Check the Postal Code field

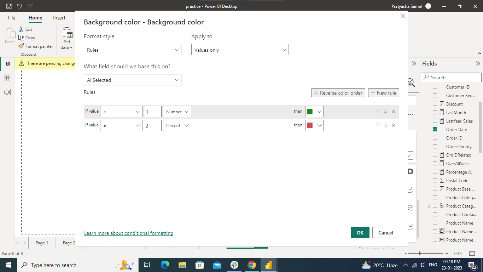[x=435, y=180]
